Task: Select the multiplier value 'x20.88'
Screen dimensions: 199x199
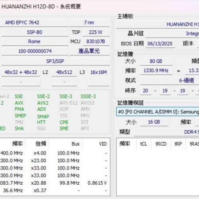Action: click(x=39, y=183)
